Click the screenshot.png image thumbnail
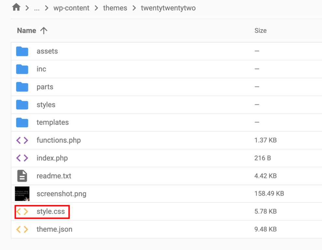 [22, 193]
